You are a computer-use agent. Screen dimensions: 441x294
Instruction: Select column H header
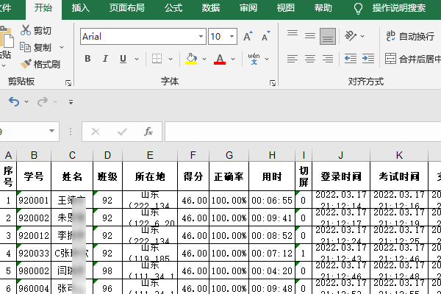pyautogui.click(x=272, y=155)
